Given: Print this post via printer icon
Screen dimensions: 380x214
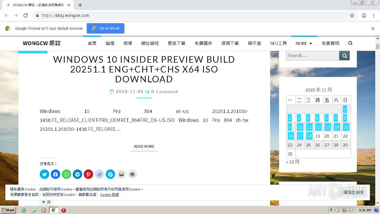Looking at the screenshot, I should [132, 174].
